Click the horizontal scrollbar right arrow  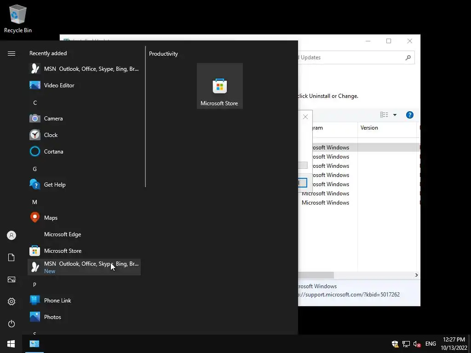click(x=416, y=275)
